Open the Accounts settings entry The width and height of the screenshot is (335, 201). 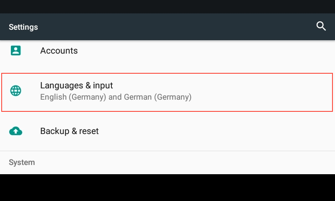coord(59,51)
